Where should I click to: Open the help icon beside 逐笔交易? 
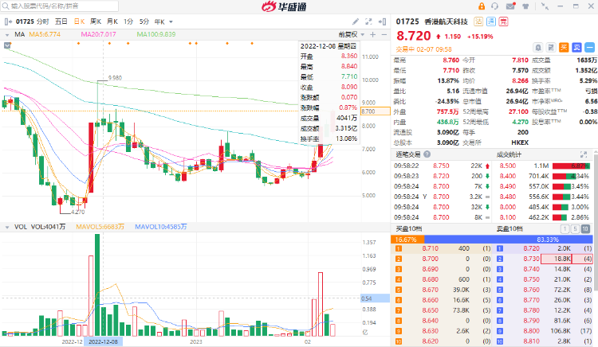click(x=427, y=154)
